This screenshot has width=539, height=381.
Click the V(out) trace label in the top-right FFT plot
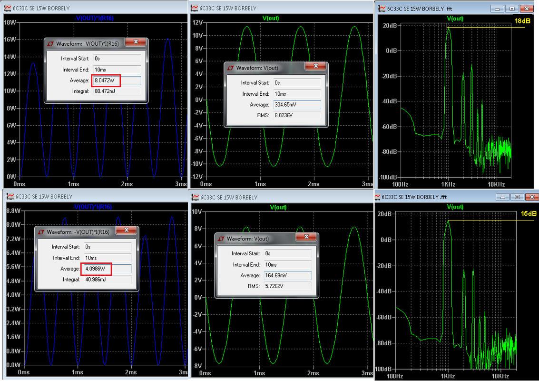click(455, 19)
